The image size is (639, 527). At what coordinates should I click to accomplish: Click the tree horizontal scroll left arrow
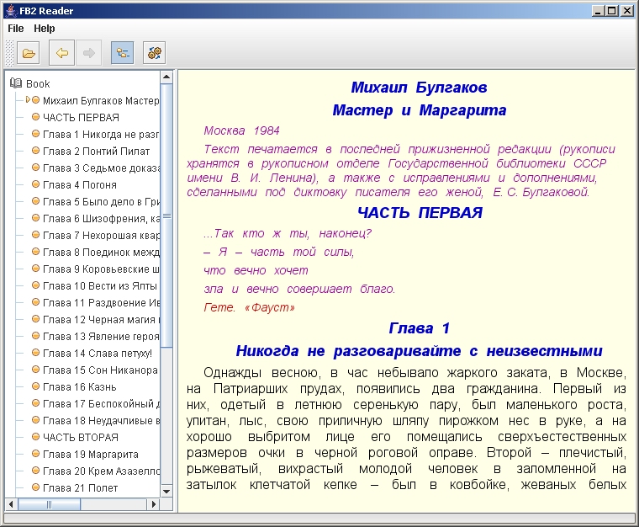11,504
